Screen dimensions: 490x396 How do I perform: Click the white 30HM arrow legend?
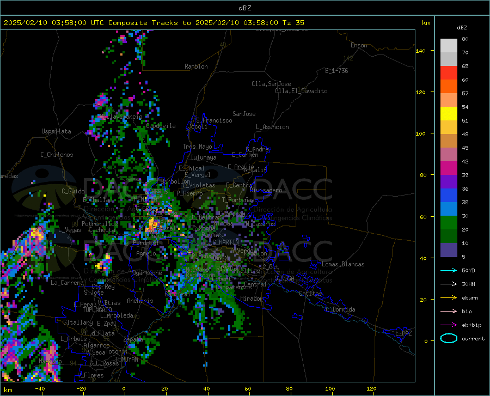coord(449,284)
